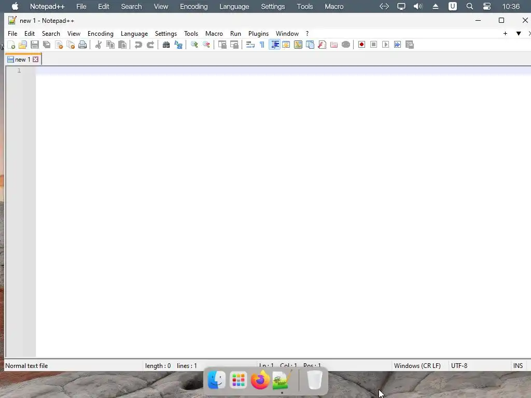Open the File menu in Notepad++ window
Image resolution: width=531 pixels, height=398 pixels.
click(12, 34)
